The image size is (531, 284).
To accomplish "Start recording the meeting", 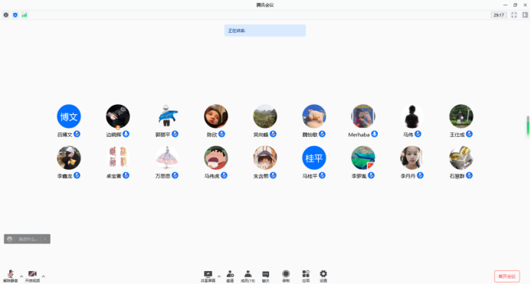I will 286,276.
